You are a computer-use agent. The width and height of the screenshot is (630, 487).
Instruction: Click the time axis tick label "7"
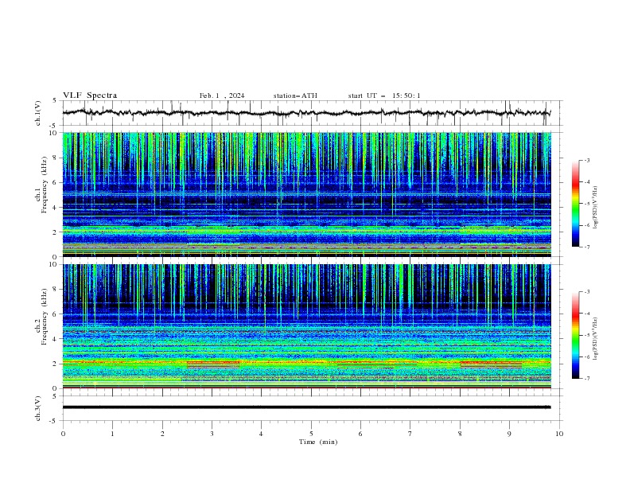[410, 434]
